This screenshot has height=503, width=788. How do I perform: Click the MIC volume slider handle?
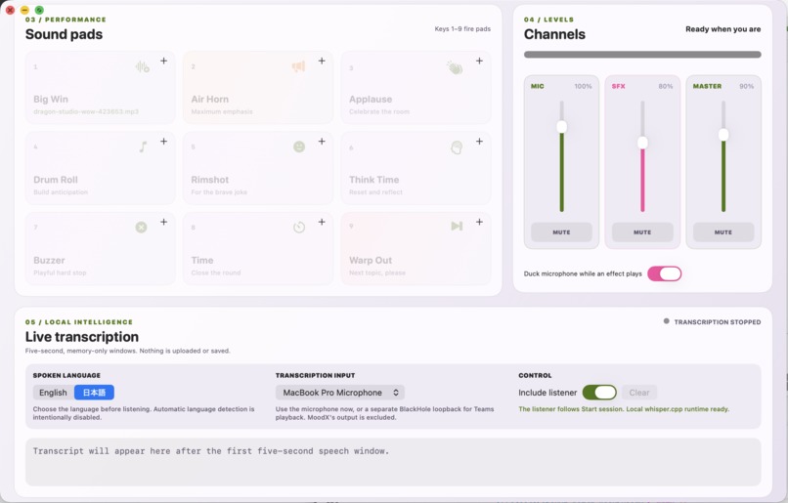562,127
